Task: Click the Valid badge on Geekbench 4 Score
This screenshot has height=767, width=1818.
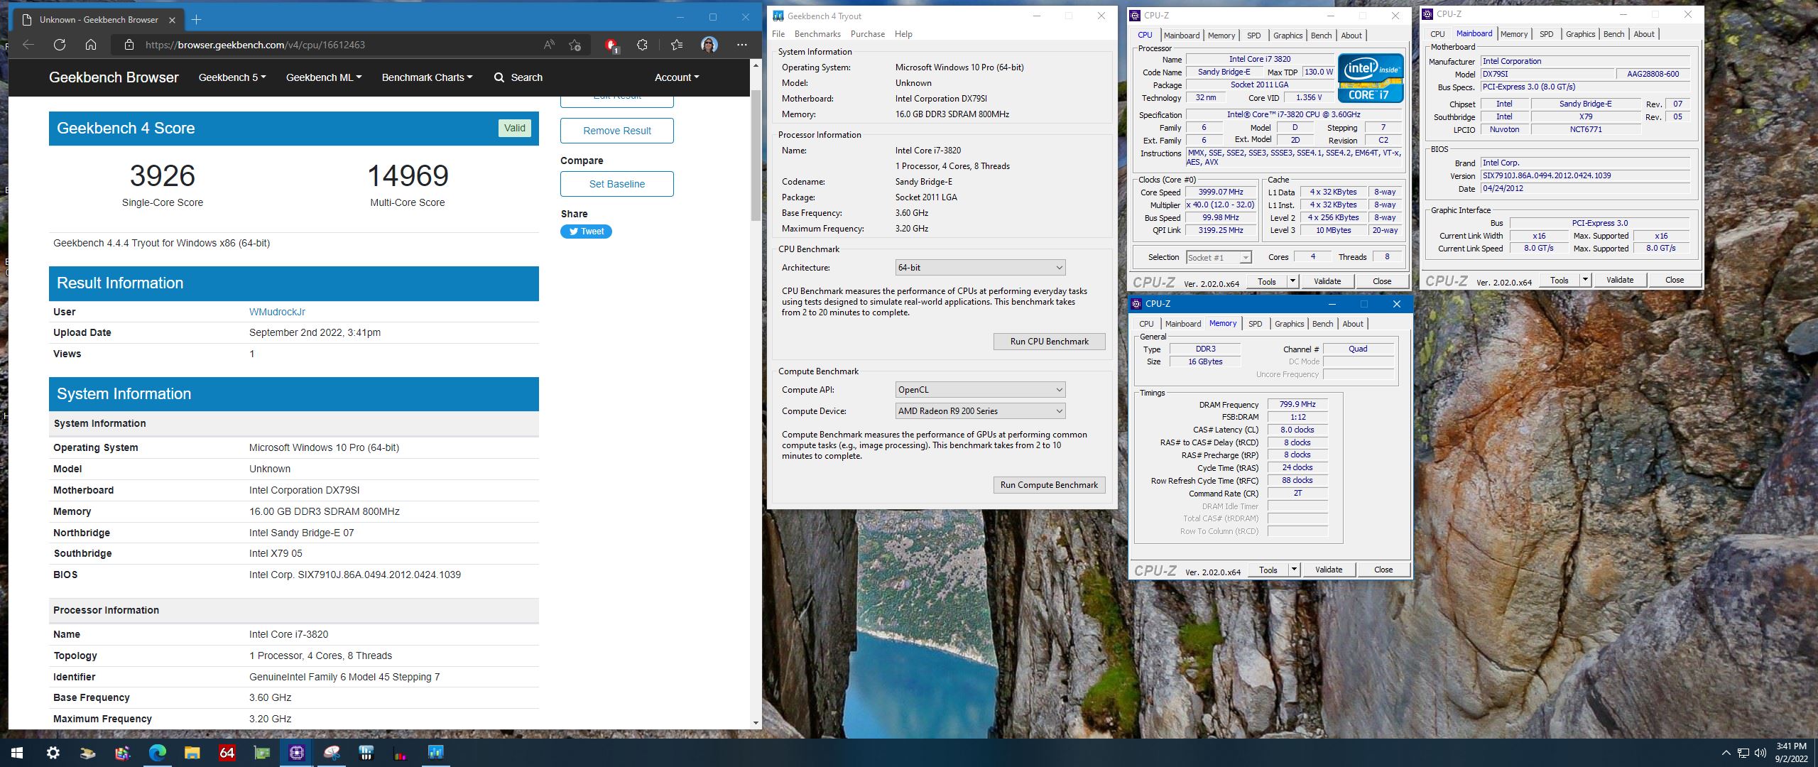Action: click(514, 129)
